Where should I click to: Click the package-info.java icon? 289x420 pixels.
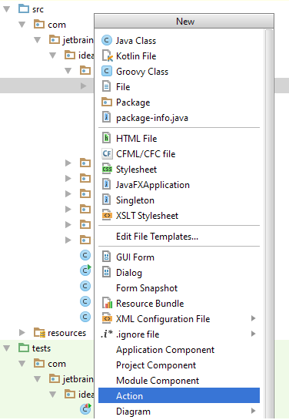pyautogui.click(x=107, y=118)
